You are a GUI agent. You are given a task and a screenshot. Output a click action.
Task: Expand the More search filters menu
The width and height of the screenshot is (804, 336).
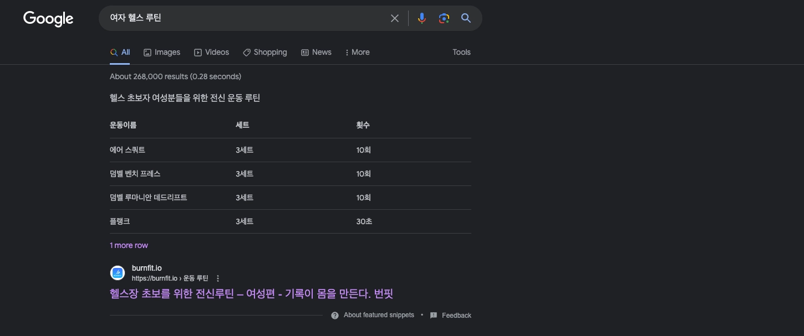coord(357,52)
